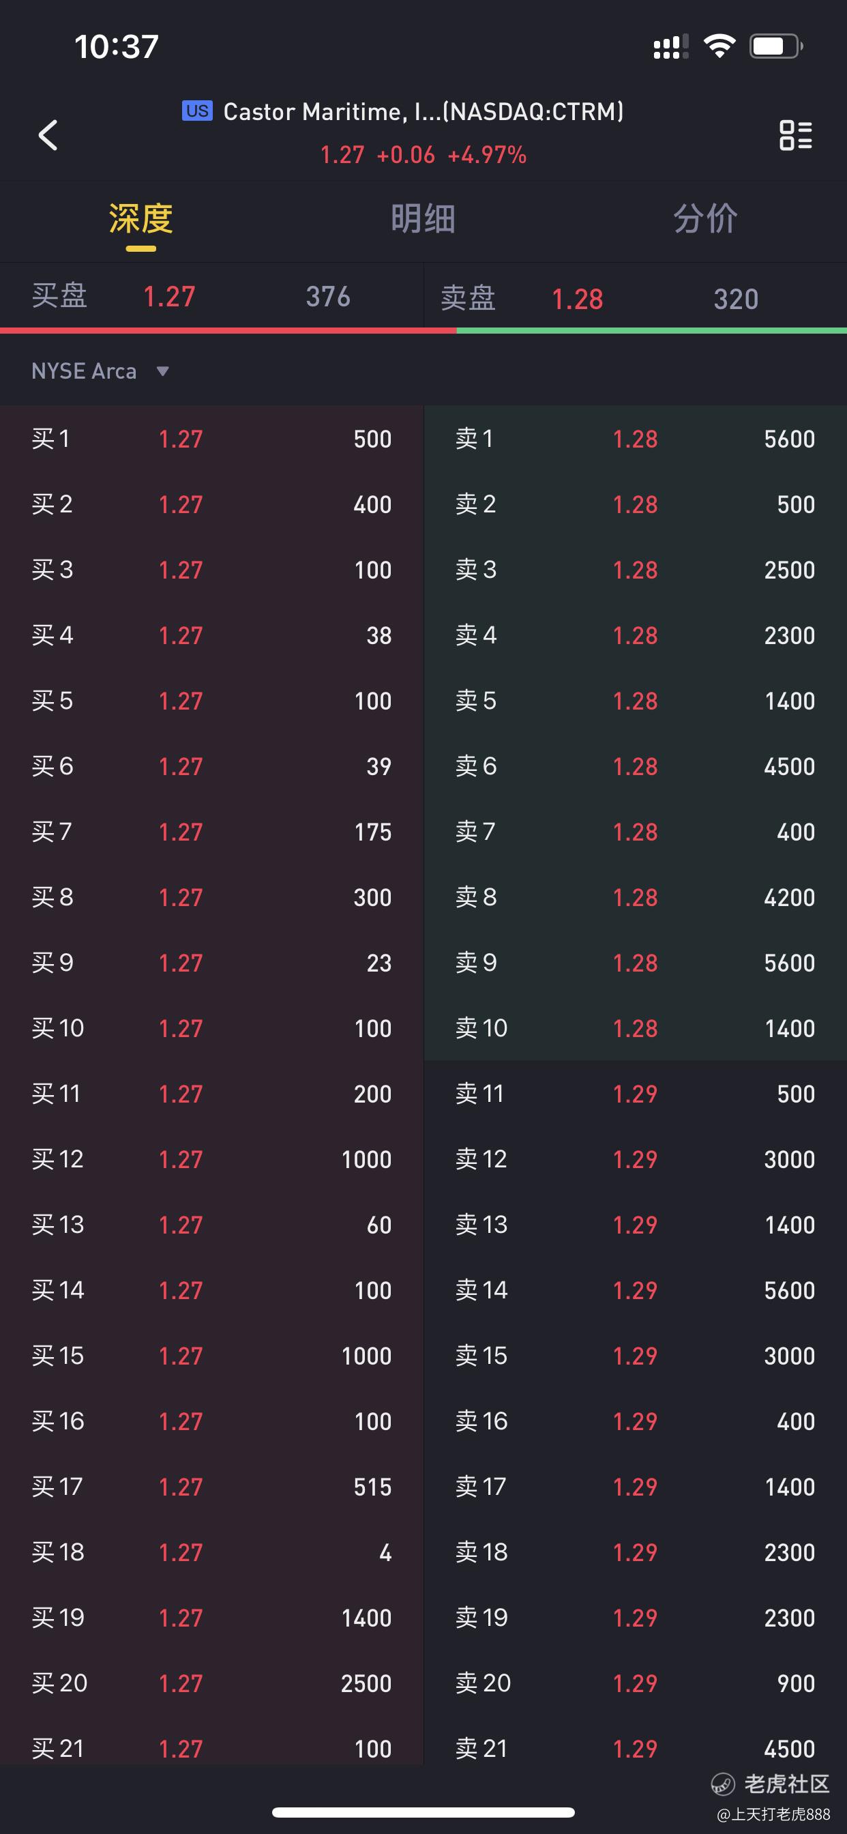This screenshot has height=1834, width=847.
Task: Select the 卖1 ask row with 5600
Action: coord(636,439)
